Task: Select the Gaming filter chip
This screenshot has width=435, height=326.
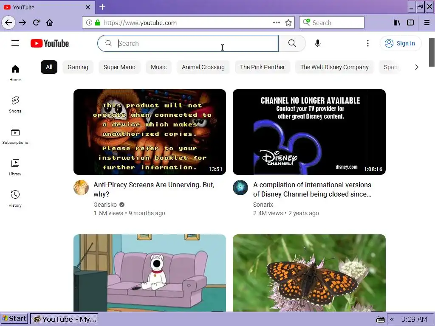Action: (x=78, y=67)
